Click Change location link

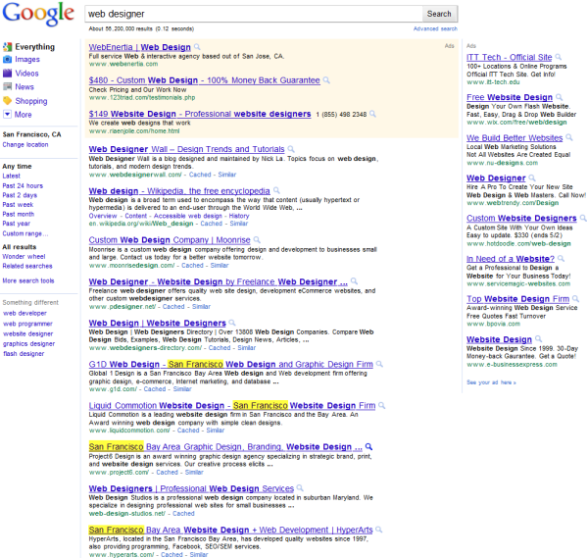coord(25,144)
